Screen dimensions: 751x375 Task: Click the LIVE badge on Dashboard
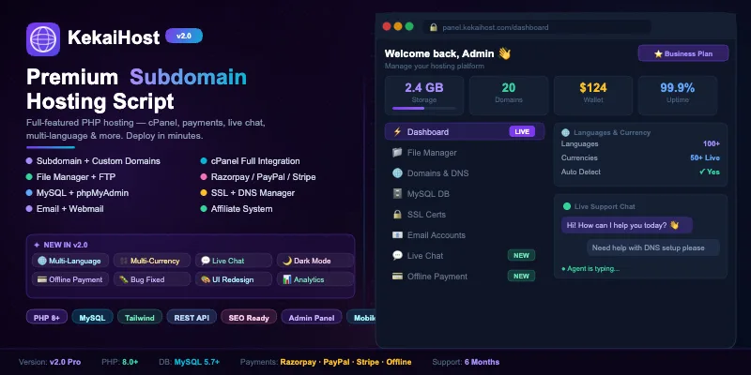(x=522, y=131)
